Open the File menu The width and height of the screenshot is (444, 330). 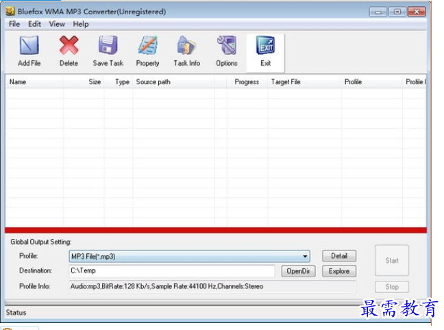tap(14, 24)
